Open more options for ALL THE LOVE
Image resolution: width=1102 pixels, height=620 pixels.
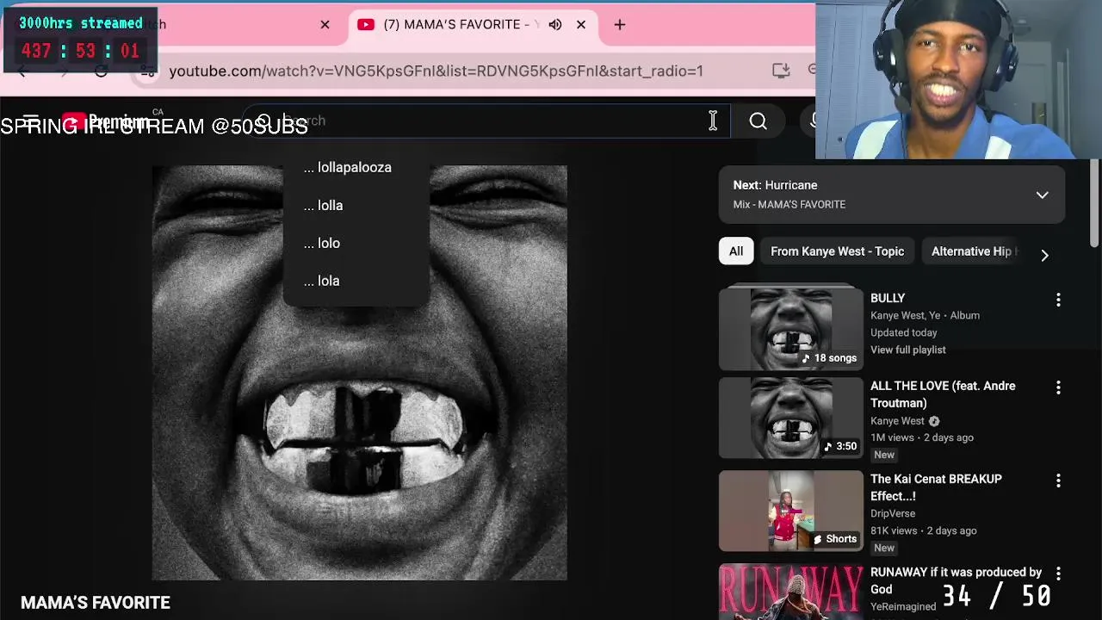(x=1058, y=387)
